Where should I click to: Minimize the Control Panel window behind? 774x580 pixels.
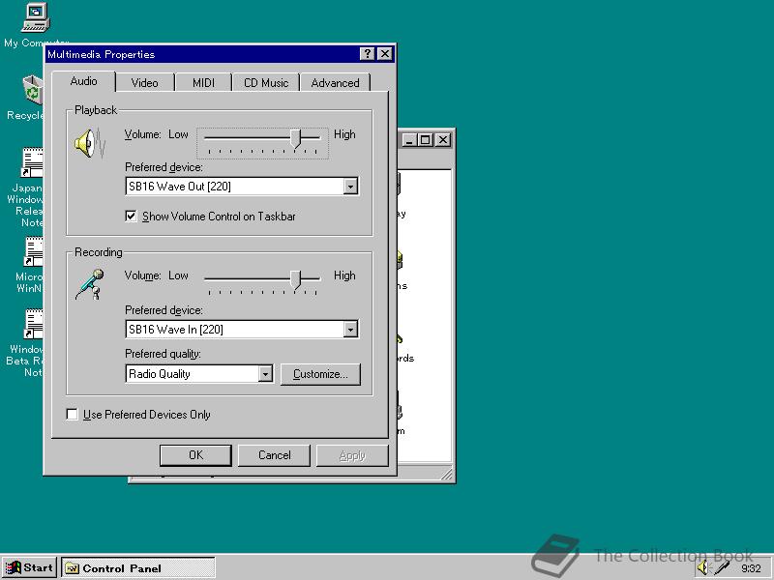coord(410,140)
